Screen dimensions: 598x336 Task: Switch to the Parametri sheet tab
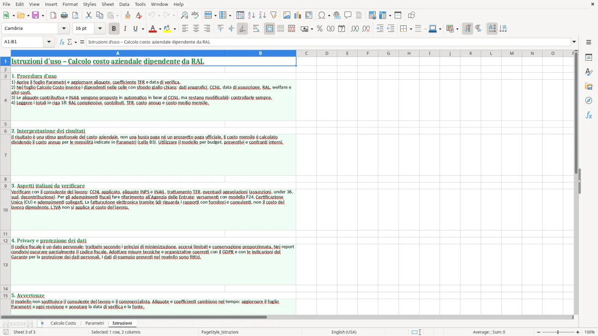click(95, 323)
